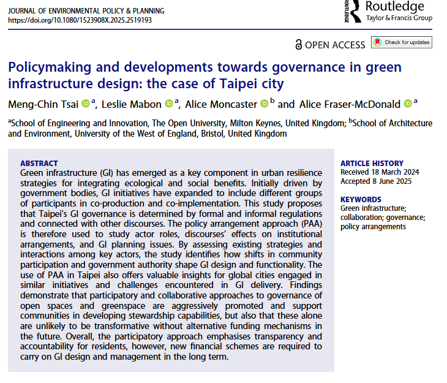This screenshot has height=383, width=447.
Task: Click the 'Green infrastructure;' keyword
Action: pos(374,208)
